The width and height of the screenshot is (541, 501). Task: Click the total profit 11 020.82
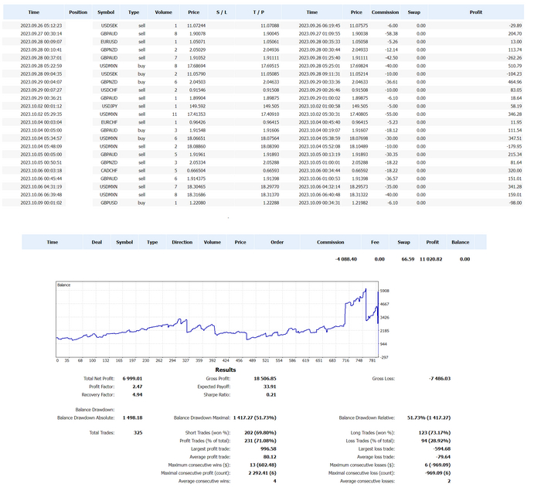coord(430,259)
